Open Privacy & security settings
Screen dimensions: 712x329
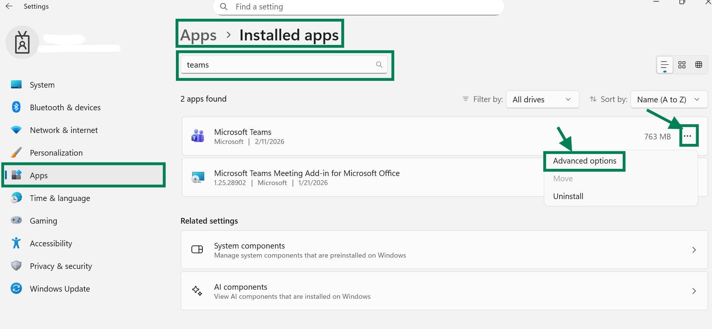tap(83, 266)
